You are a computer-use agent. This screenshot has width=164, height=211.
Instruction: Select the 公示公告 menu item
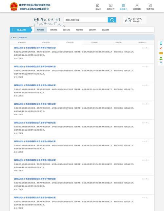[67, 30]
